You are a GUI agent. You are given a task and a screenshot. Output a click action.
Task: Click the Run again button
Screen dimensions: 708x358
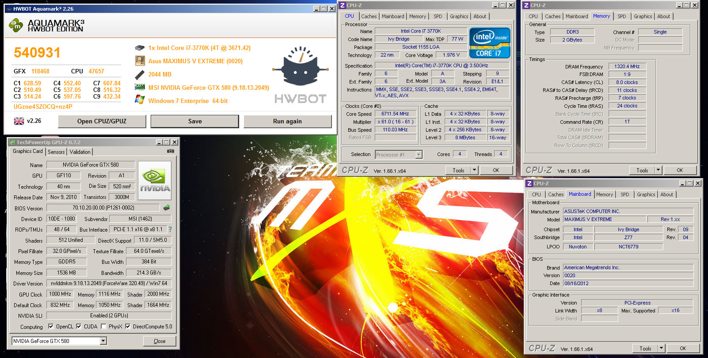[287, 121]
